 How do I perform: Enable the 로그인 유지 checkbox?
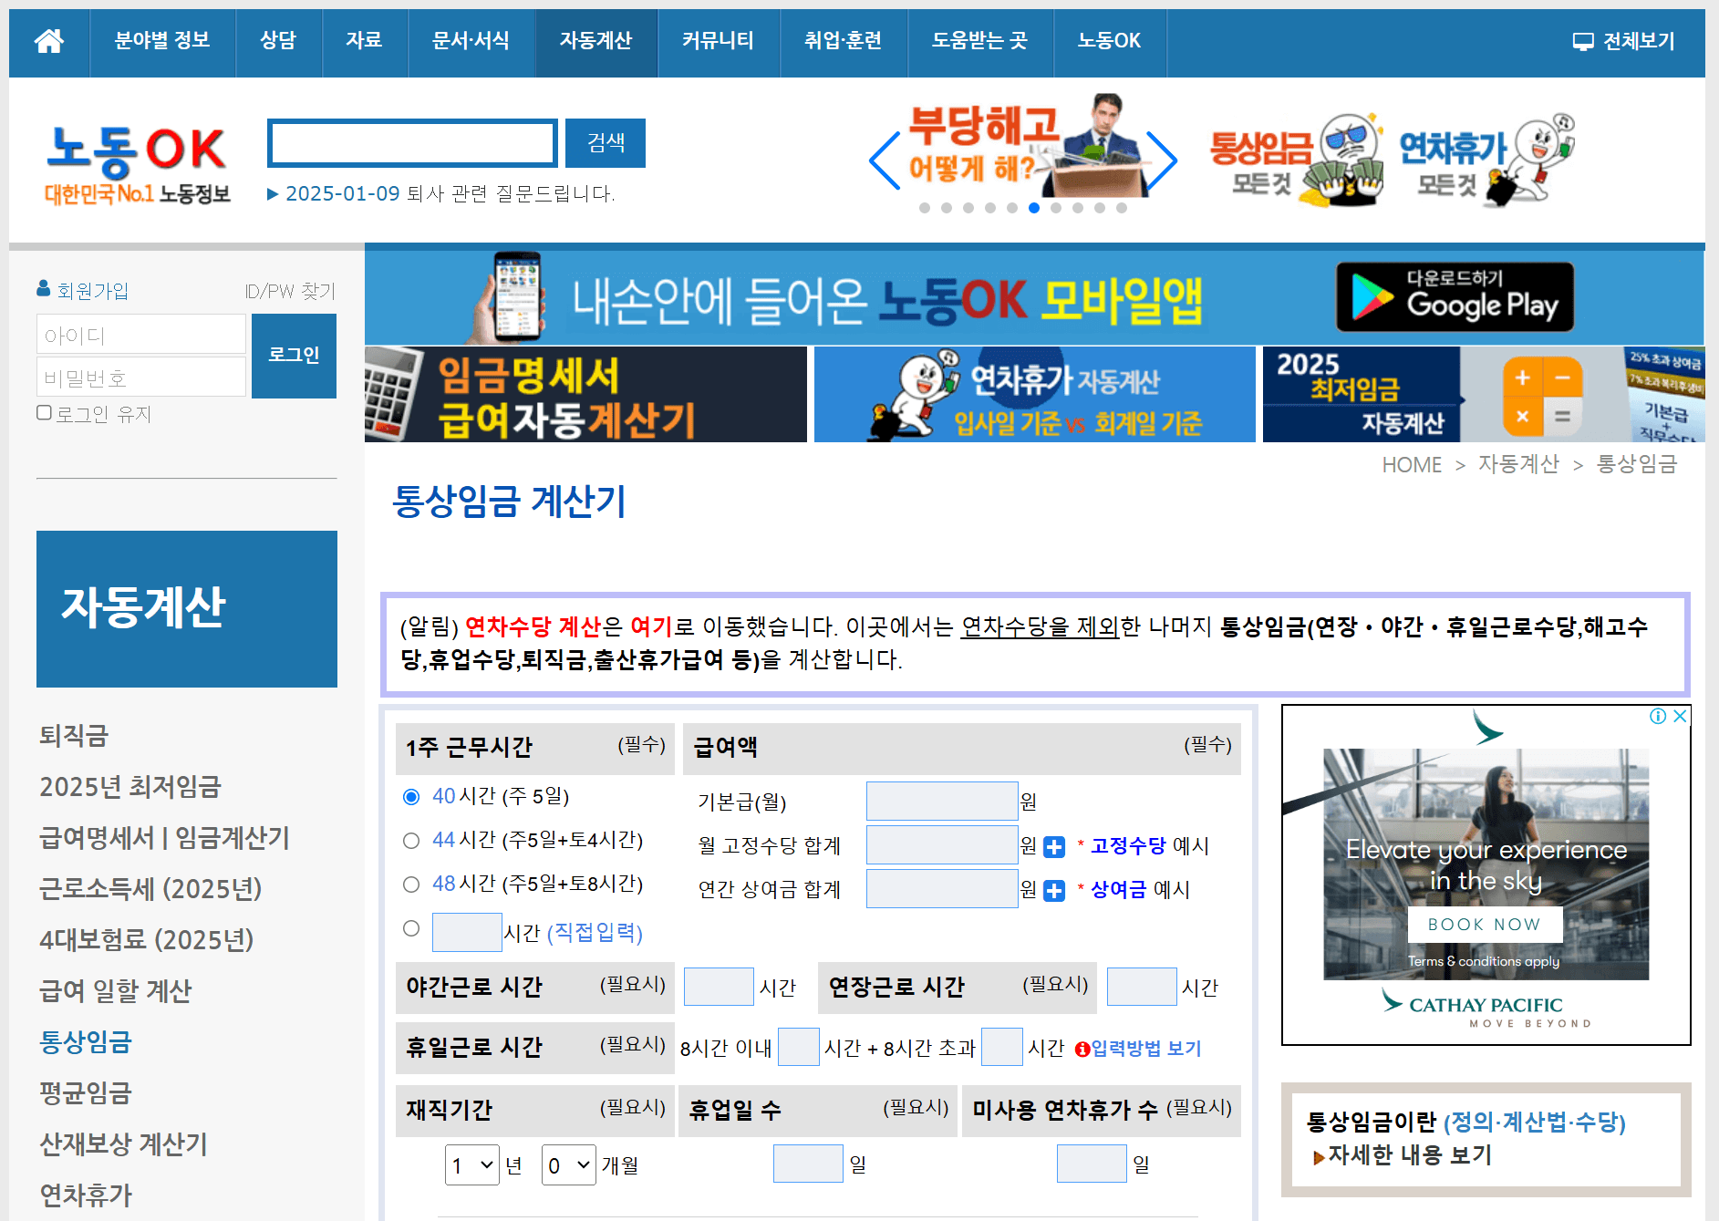click(x=43, y=412)
